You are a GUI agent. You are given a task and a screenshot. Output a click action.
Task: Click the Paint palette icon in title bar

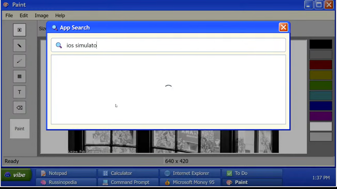pyautogui.click(x=6, y=5)
